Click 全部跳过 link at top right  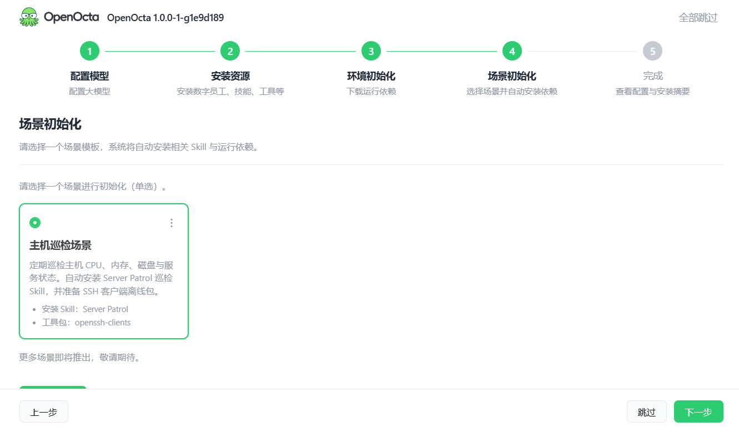tap(698, 18)
